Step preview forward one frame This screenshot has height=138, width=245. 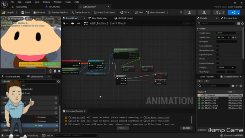pos(59,71)
